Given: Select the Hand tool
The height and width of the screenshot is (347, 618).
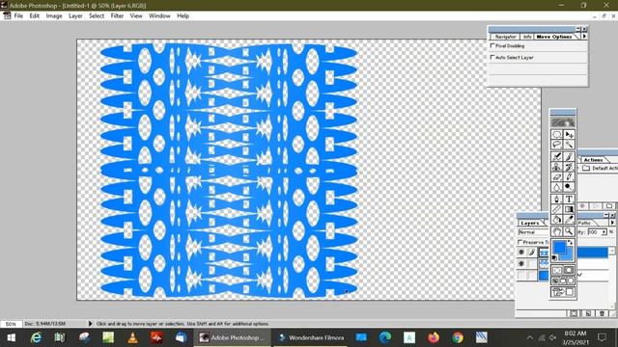Looking at the screenshot, I should pos(556,231).
